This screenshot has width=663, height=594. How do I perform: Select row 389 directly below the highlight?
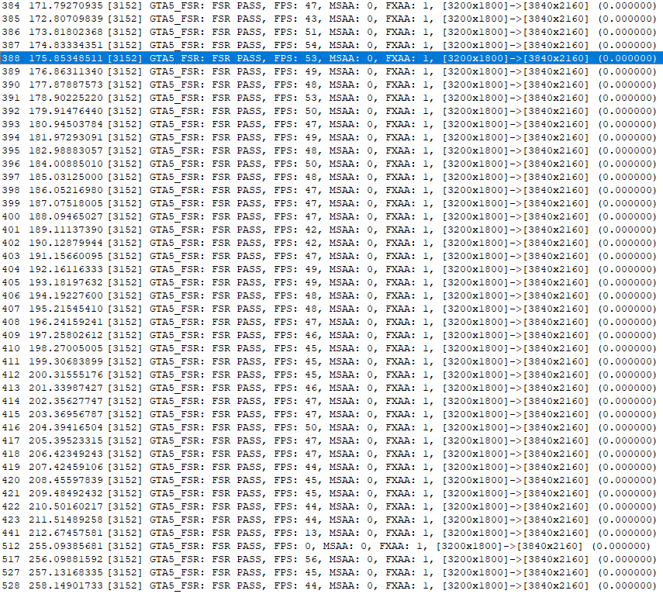310,72
